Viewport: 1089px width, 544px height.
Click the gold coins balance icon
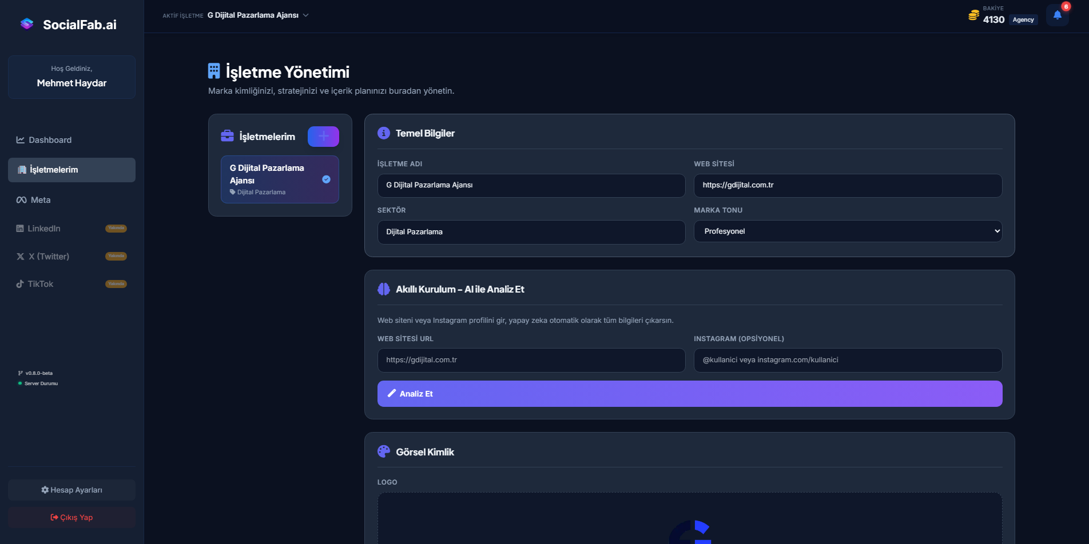pyautogui.click(x=973, y=15)
